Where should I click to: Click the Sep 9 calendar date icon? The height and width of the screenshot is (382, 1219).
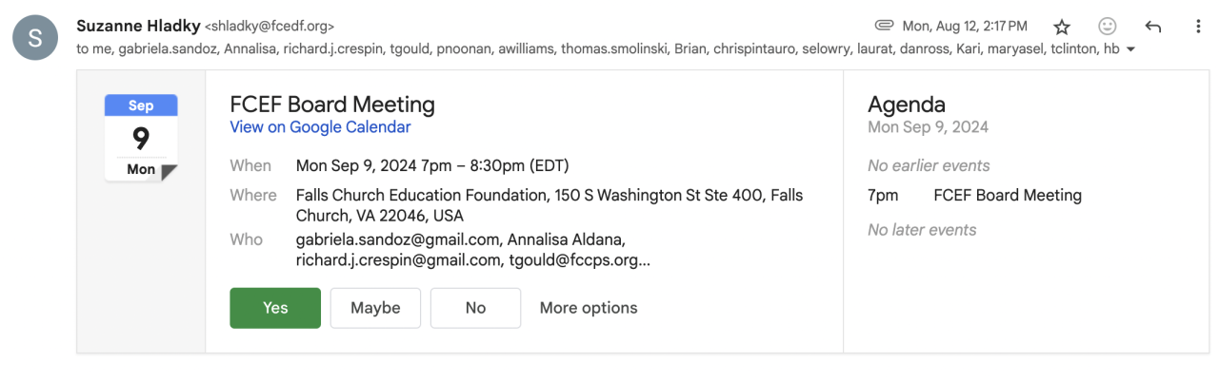click(141, 138)
